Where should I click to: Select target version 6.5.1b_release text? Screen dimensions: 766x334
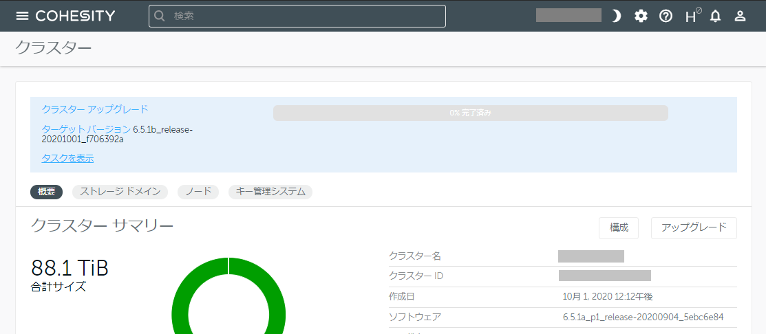(117, 135)
